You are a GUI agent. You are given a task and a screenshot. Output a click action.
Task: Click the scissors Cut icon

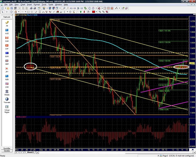tap(20, 8)
